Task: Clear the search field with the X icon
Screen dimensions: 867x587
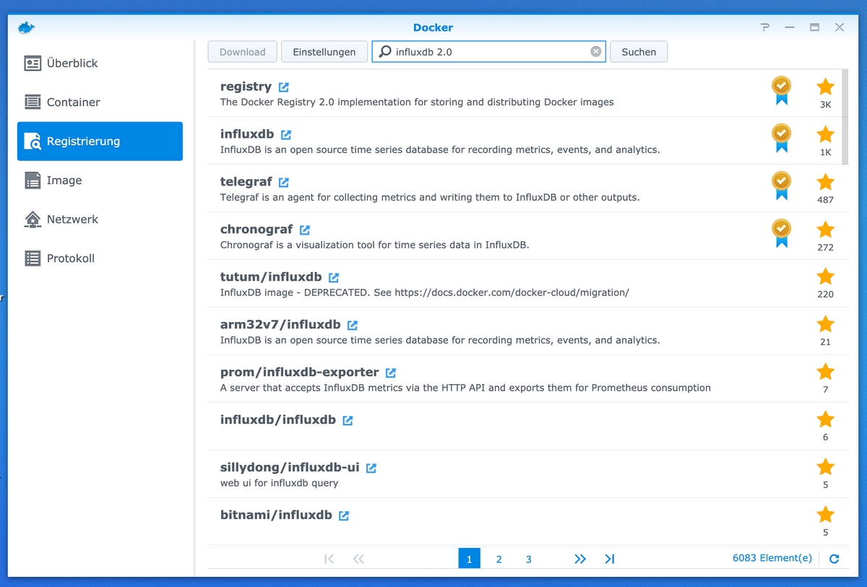Action: (596, 51)
